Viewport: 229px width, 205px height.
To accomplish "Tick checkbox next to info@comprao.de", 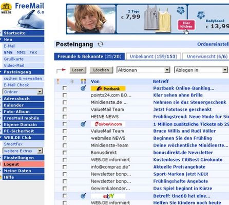I will coord(65,167).
